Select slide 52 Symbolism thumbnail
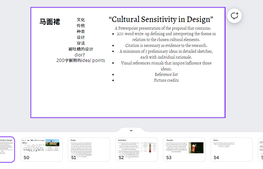This screenshot has height=169, width=263. coord(137,150)
